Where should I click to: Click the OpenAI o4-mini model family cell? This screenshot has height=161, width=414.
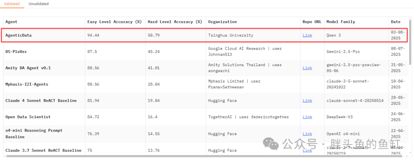(x=343, y=133)
